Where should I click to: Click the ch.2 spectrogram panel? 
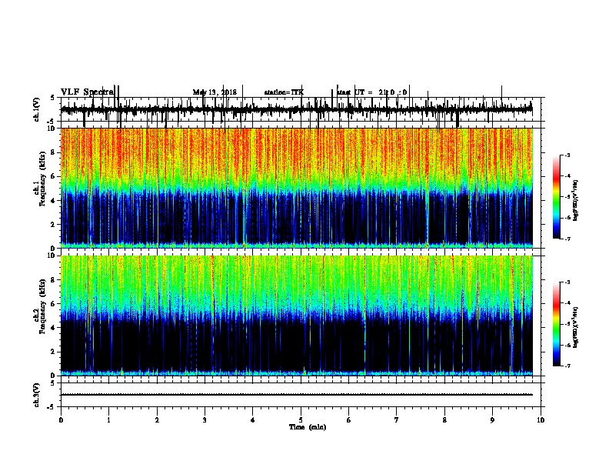(x=297, y=316)
